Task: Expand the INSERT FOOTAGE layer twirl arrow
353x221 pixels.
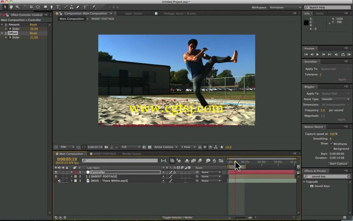Action: 72,176
